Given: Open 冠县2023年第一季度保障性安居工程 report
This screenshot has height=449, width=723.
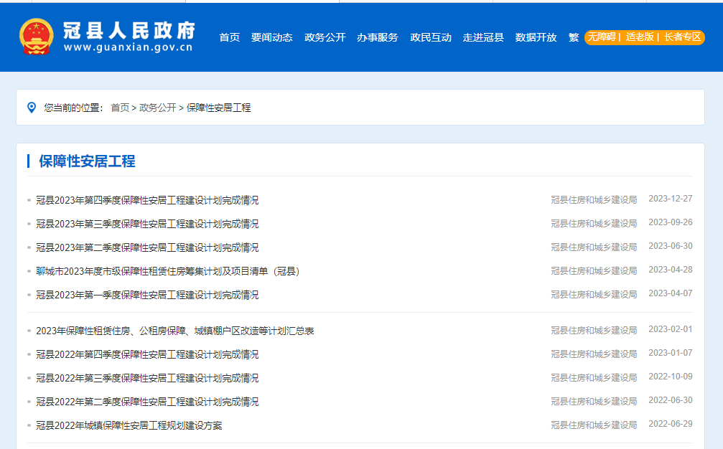Looking at the screenshot, I should (147, 295).
